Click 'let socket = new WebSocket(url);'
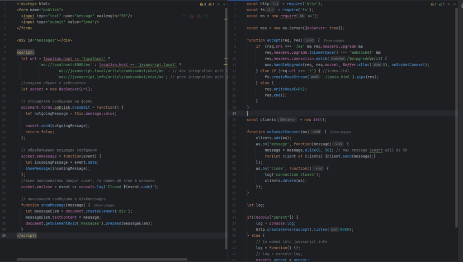The image size is (463, 262). pos(57,89)
